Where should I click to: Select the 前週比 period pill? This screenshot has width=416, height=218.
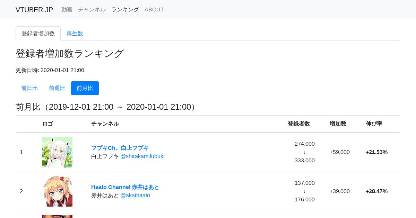tap(57, 88)
